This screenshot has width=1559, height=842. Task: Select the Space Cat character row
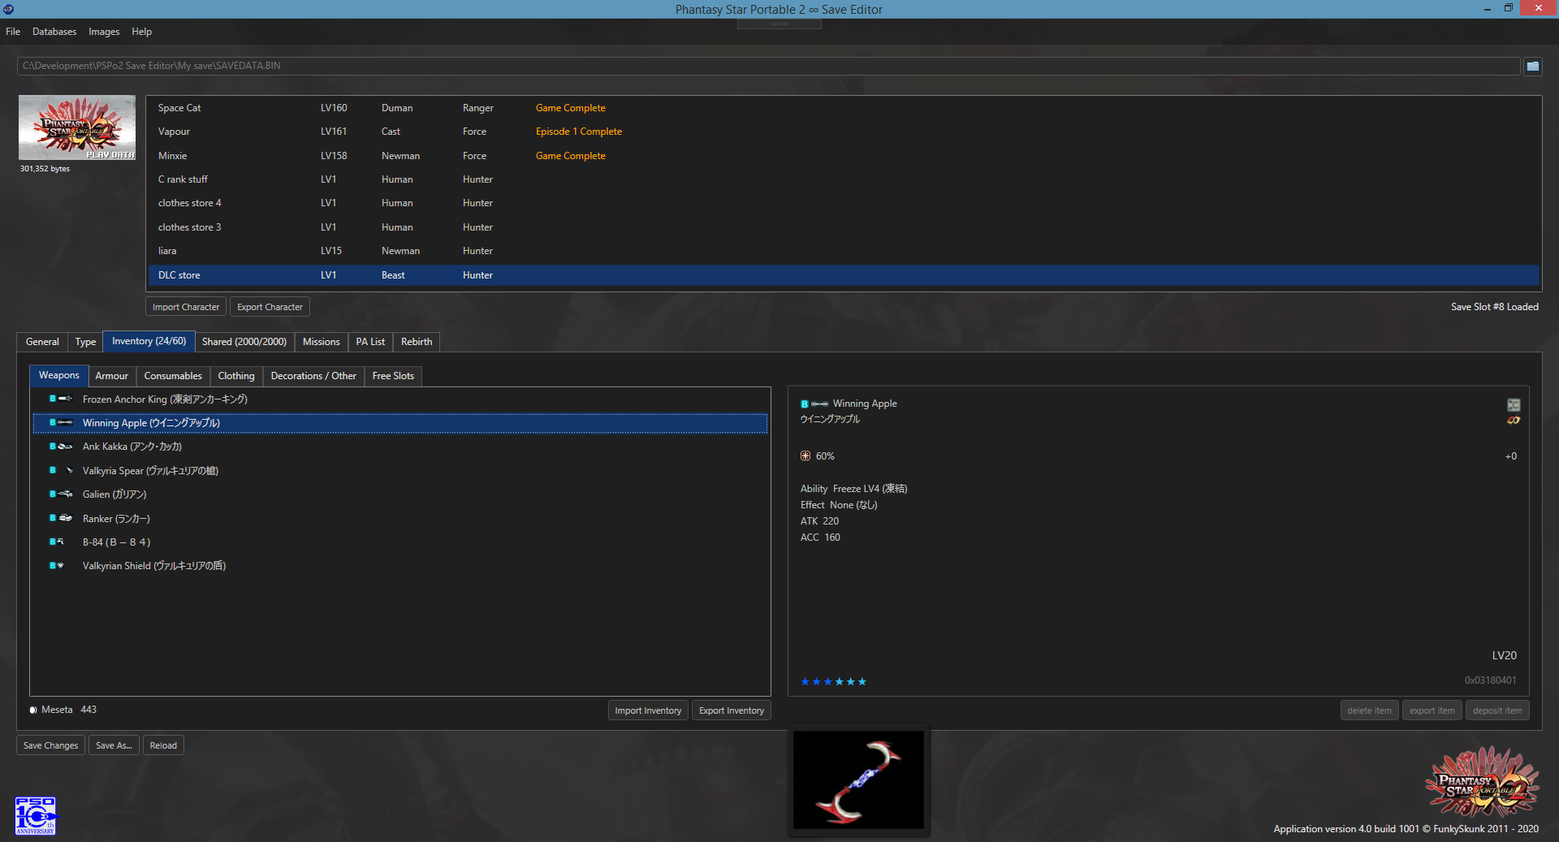click(x=844, y=108)
